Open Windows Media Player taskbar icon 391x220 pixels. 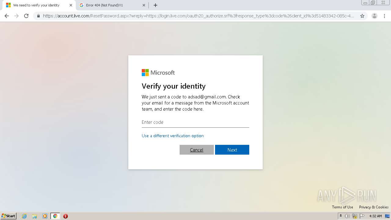point(45,216)
